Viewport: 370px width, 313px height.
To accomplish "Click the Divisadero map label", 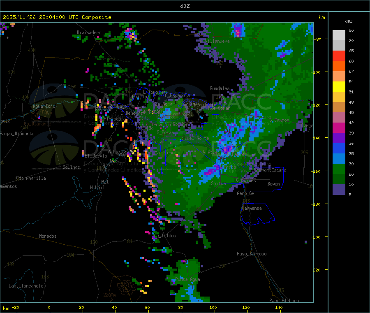I will [89, 32].
